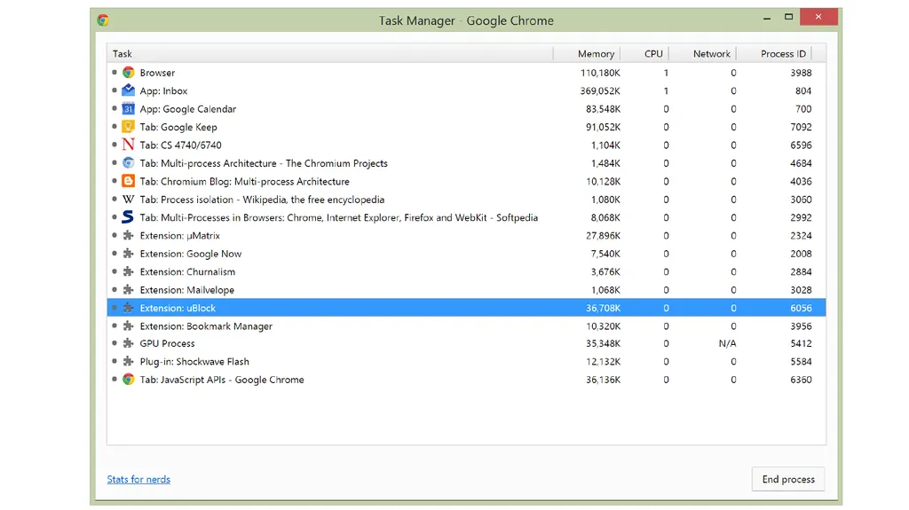Click the Google Calendar app icon

[128, 108]
